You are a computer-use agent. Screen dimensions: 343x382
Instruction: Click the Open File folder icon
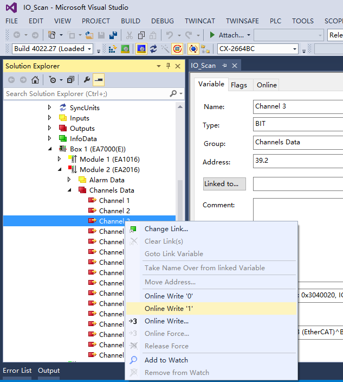(x=89, y=35)
